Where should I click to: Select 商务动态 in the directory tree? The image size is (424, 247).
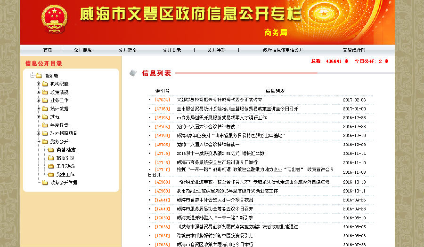66,150
